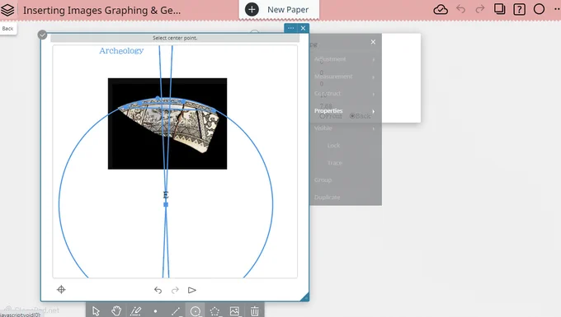Select the point tool
561x317 pixels.
pyautogui.click(x=155, y=311)
